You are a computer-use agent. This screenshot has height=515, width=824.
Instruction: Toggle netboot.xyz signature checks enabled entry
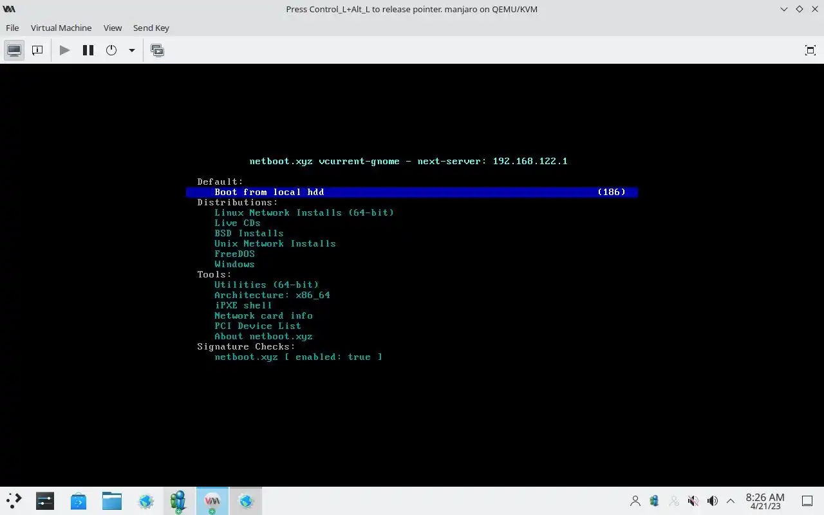[298, 357]
